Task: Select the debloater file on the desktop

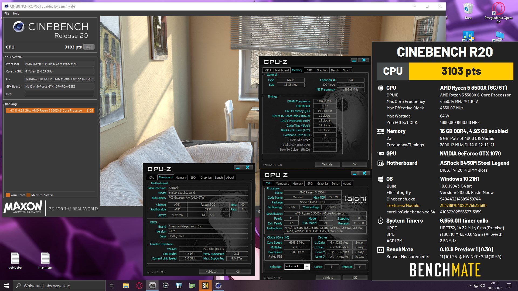Action: (x=15, y=261)
